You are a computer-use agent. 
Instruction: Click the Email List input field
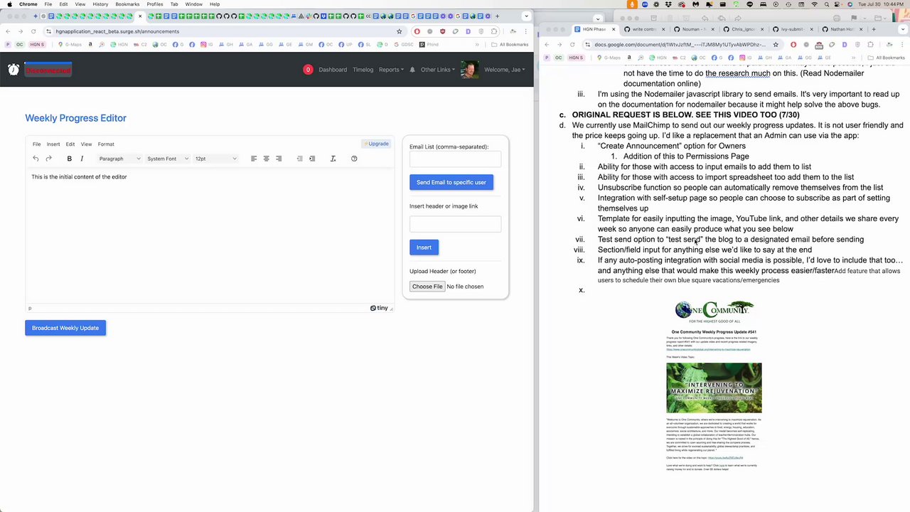pyautogui.click(x=455, y=160)
